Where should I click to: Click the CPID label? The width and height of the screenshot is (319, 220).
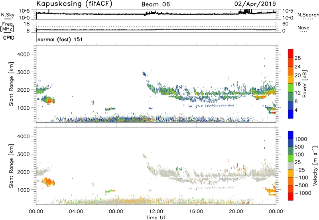click(x=9, y=38)
